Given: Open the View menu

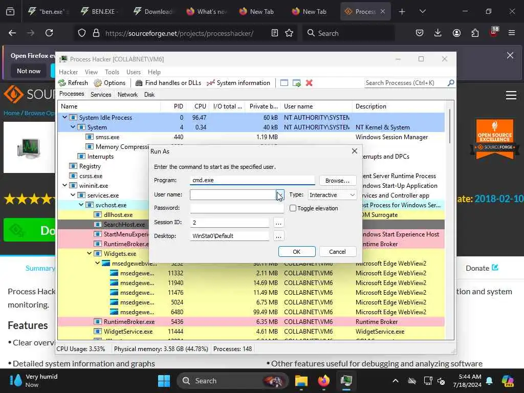Looking at the screenshot, I should 91,72.
